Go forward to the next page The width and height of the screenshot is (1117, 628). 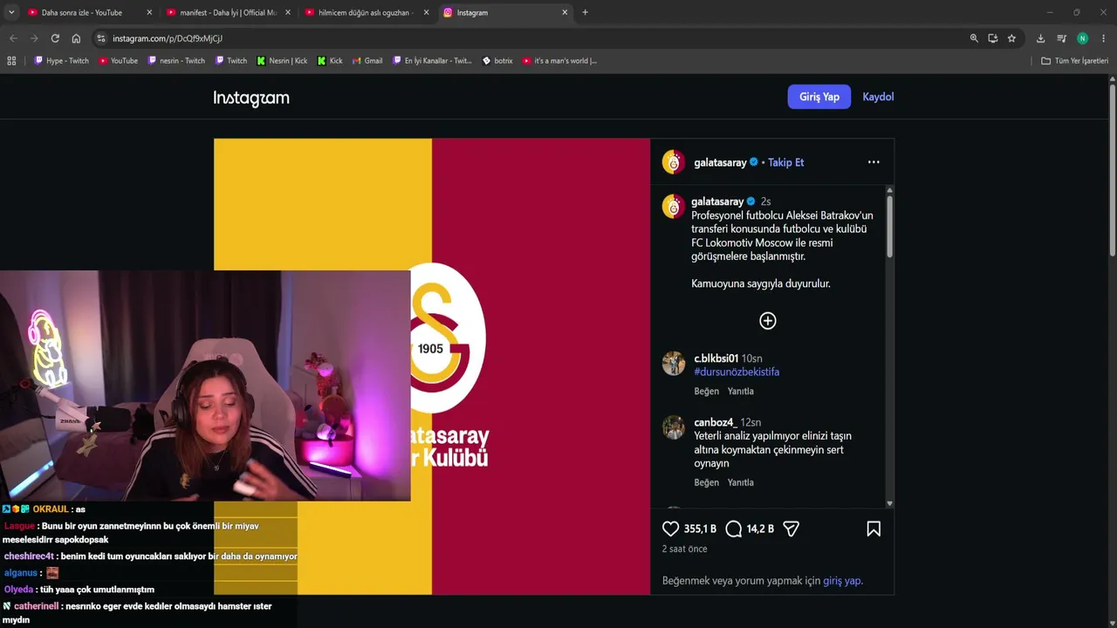34,38
